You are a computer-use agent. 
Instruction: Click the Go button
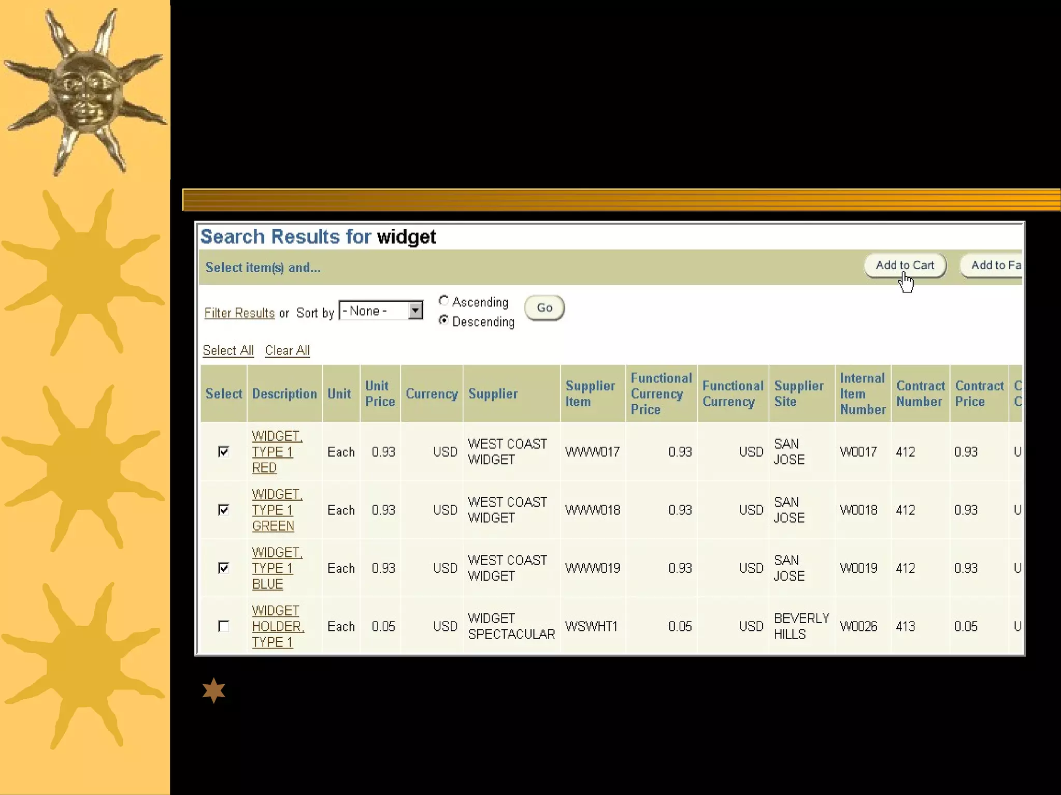click(544, 308)
